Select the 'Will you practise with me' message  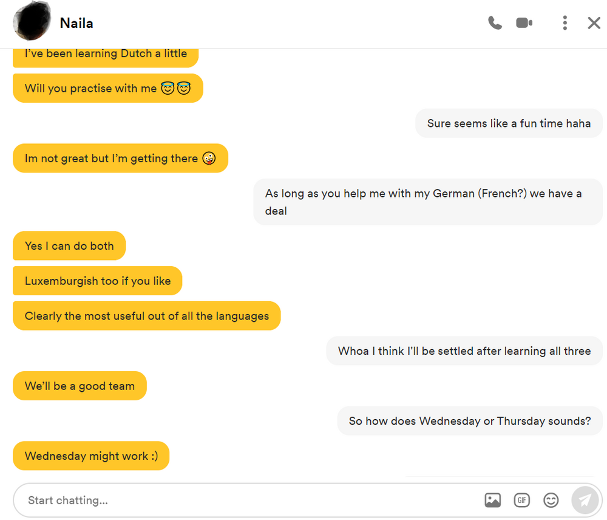point(108,88)
